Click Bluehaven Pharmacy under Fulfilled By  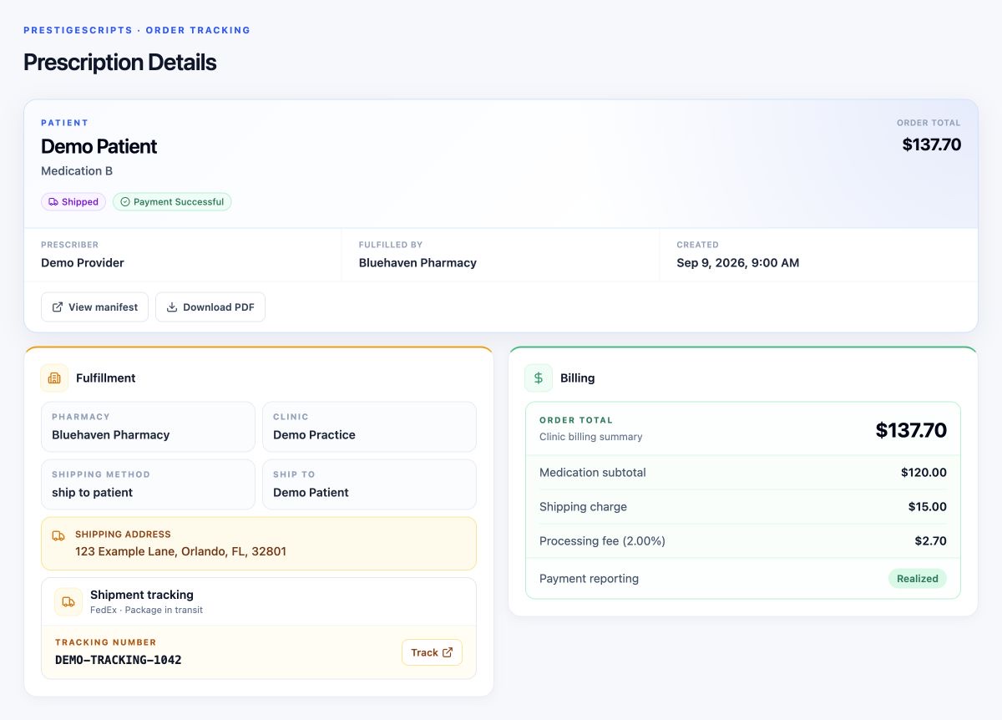pyautogui.click(x=417, y=263)
